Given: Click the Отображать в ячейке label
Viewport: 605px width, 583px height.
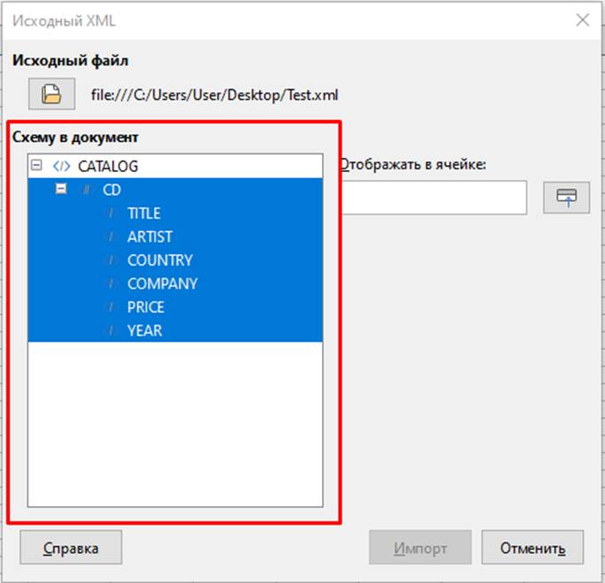Looking at the screenshot, I should [x=414, y=165].
